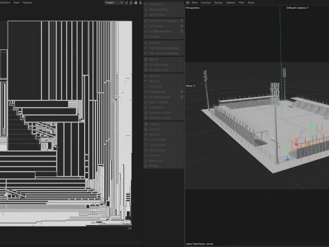
Task: Choose Unstitch UV
Action: click(x=164, y=108)
